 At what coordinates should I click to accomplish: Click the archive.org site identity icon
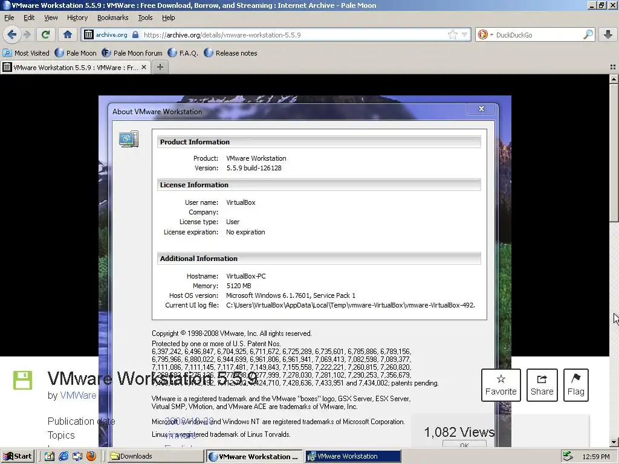pos(89,34)
